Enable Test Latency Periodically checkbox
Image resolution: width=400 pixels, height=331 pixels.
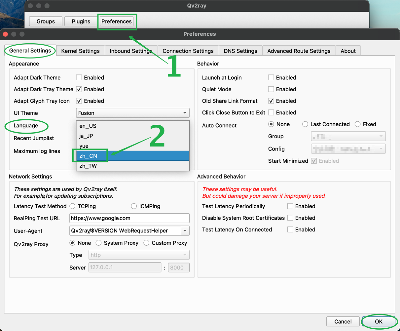click(290, 206)
